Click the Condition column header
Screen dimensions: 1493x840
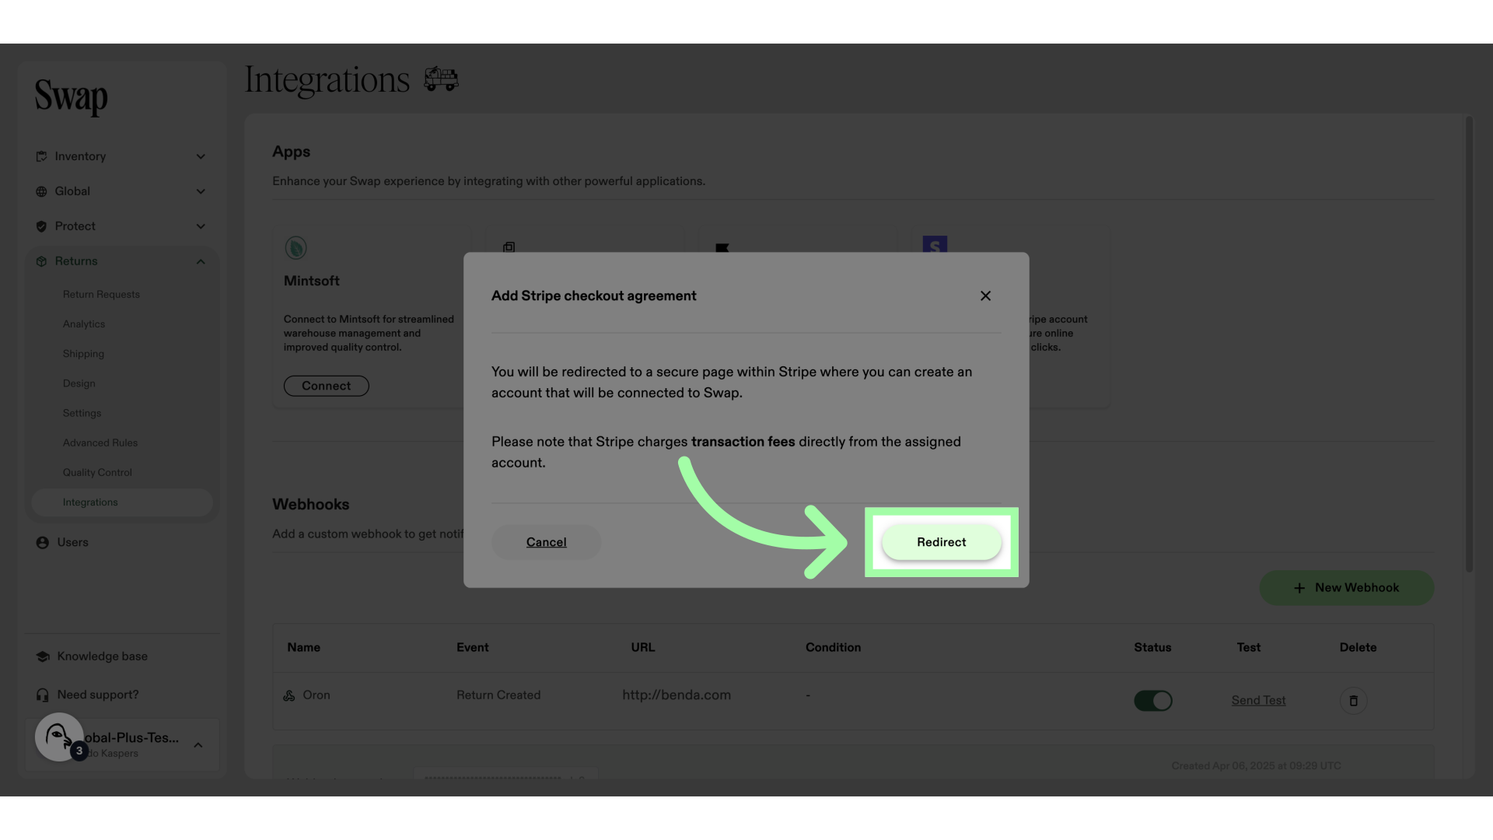(x=833, y=647)
